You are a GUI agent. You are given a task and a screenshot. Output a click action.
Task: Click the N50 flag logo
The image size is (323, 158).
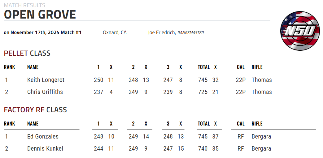[300, 31]
